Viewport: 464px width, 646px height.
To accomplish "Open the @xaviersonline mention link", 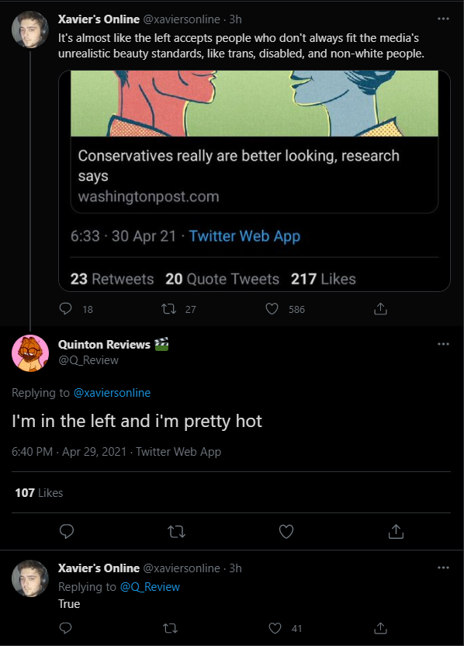I will pyautogui.click(x=112, y=393).
